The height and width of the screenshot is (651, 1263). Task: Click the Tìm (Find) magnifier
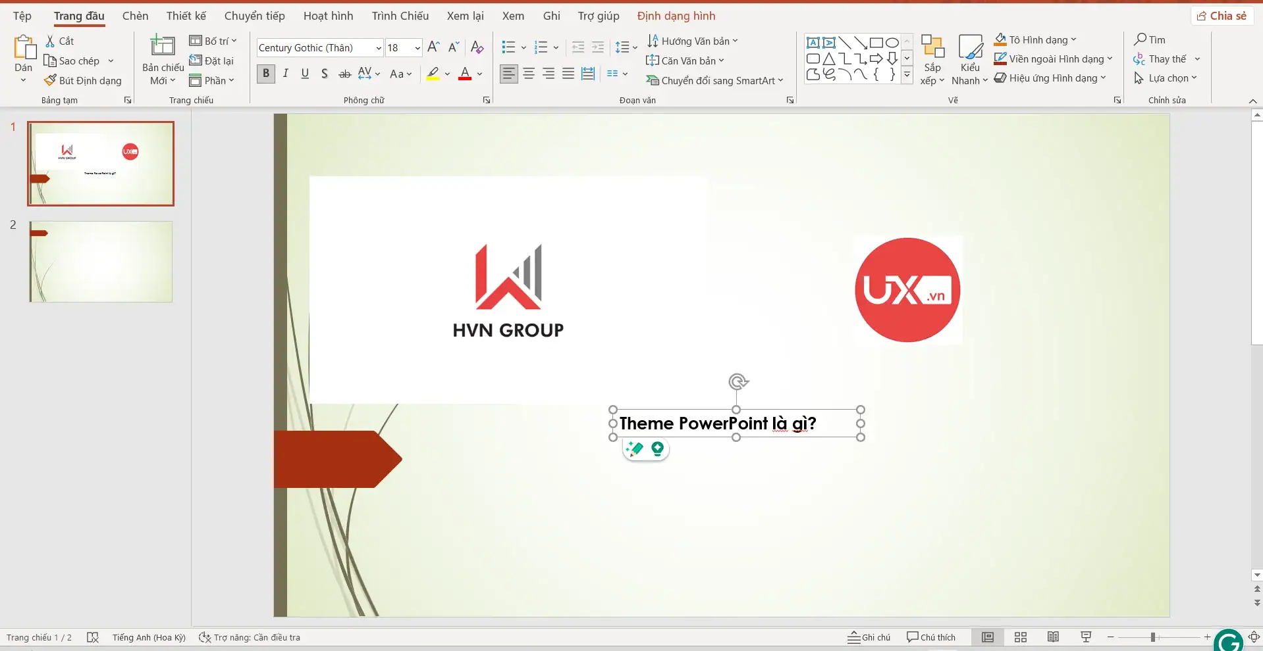coord(1150,39)
